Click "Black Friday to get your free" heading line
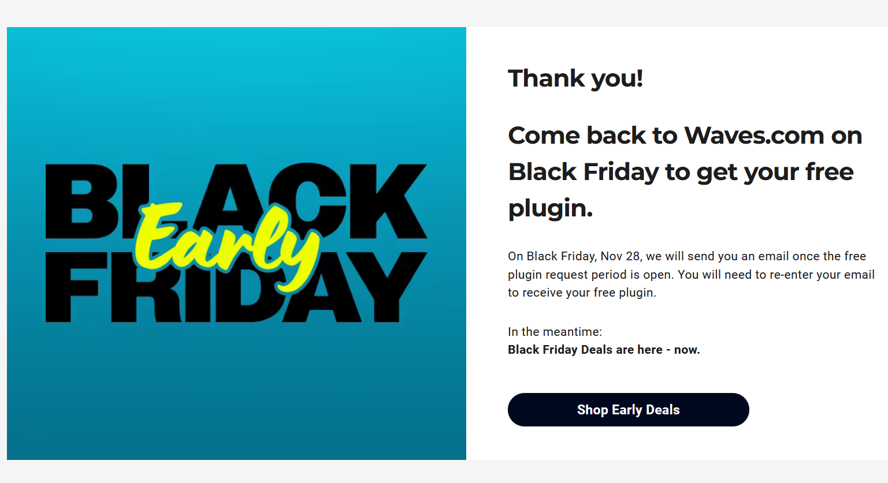888x483 pixels. tap(681, 172)
